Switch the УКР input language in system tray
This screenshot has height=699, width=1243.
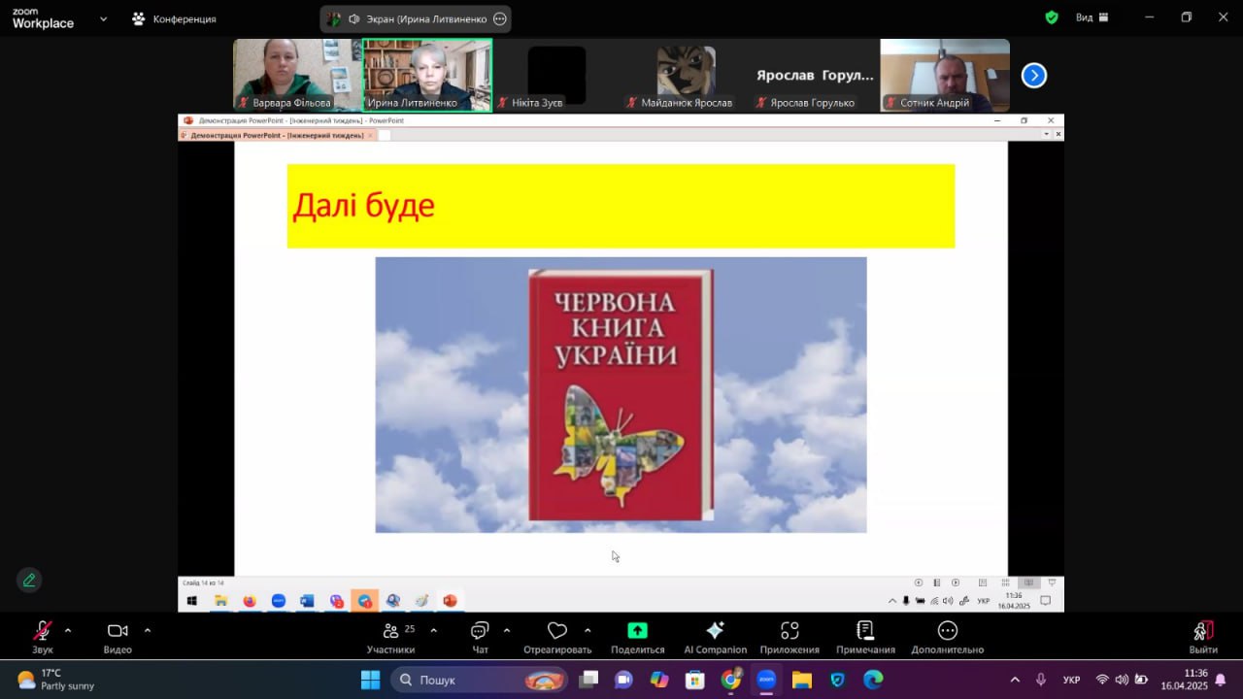click(1071, 680)
